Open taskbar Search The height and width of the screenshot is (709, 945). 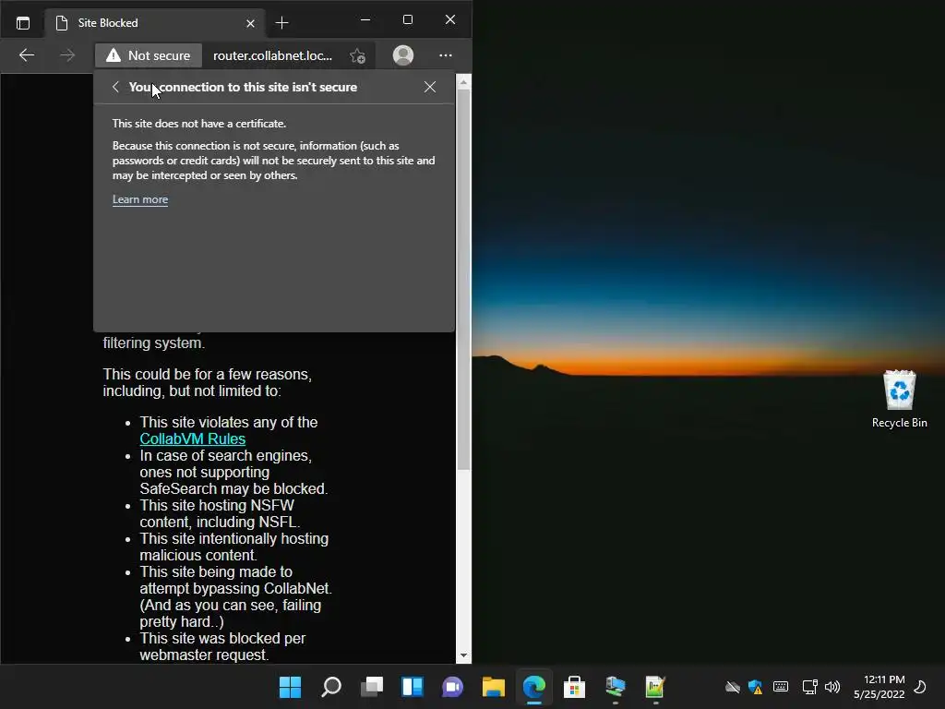331,687
